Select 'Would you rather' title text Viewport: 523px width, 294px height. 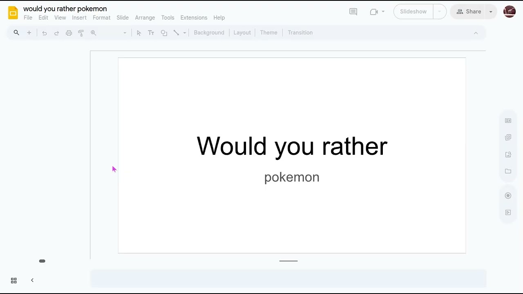point(292,146)
